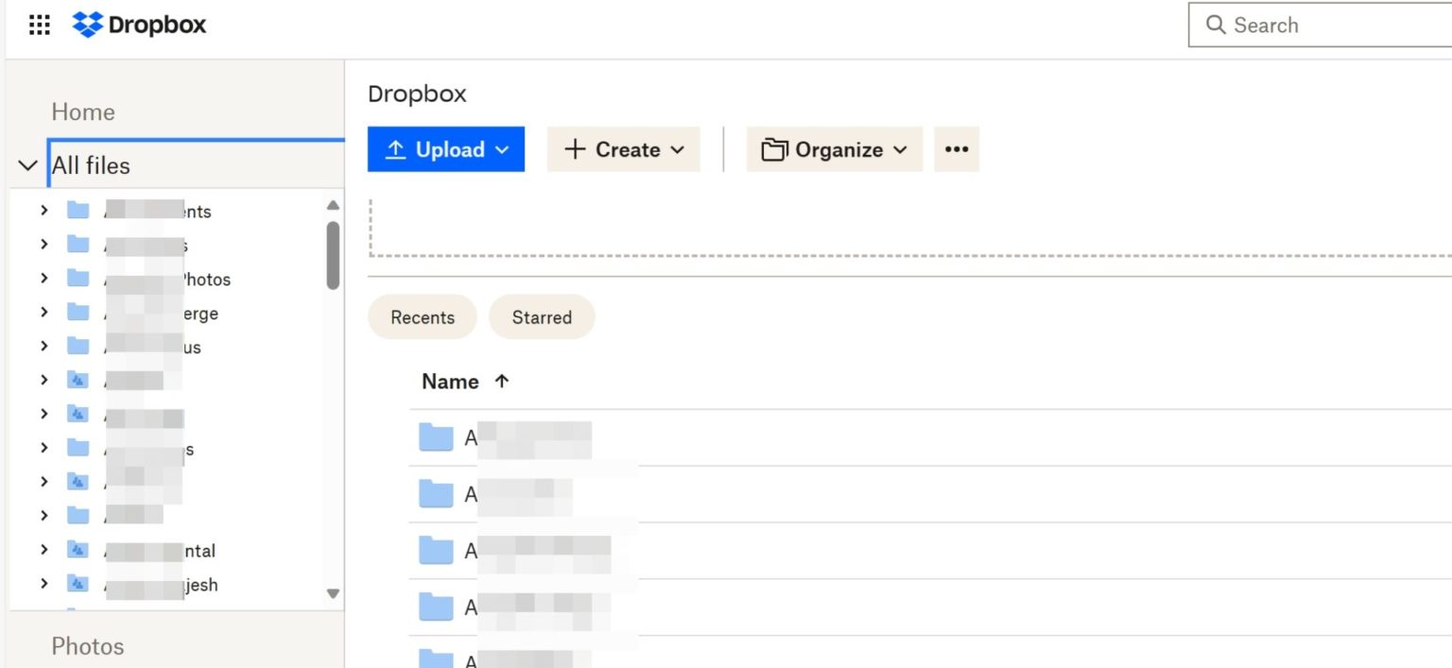Open Photos in the sidebar
The width and height of the screenshot is (1452, 668).
click(x=88, y=646)
